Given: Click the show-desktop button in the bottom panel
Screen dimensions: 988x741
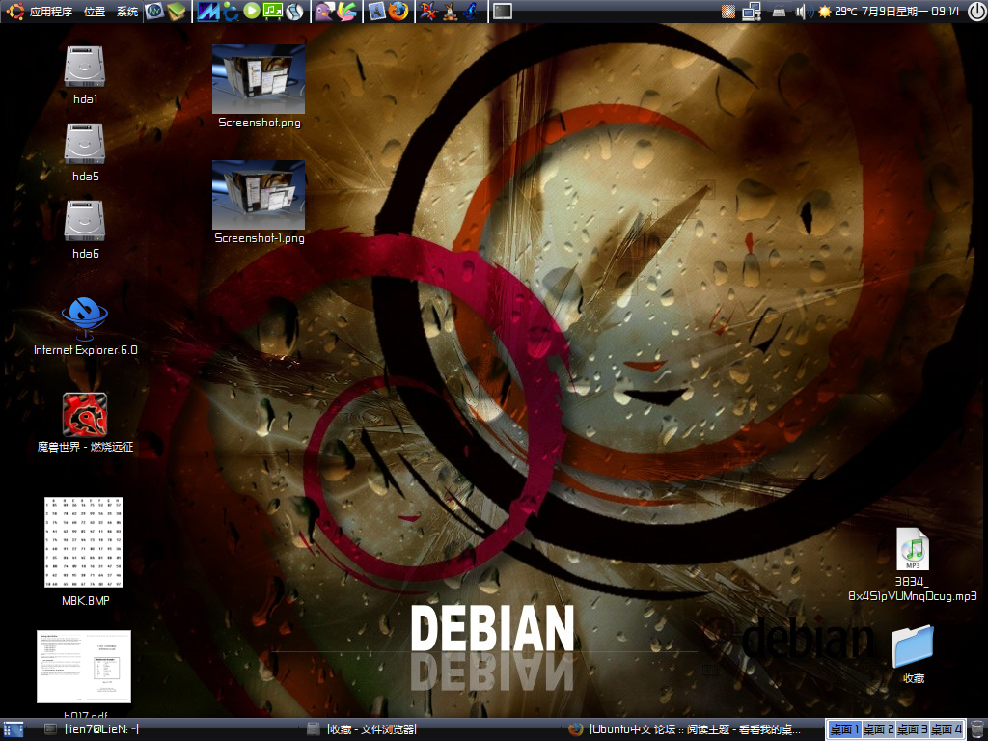Looking at the screenshot, I should pyautogui.click(x=14, y=729).
